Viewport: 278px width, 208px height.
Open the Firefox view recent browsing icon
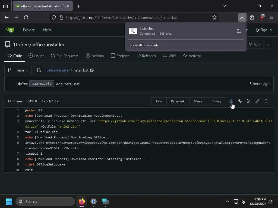tap(5, 6)
